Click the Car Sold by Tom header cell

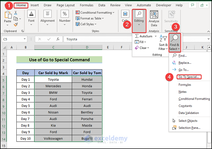[87, 73]
